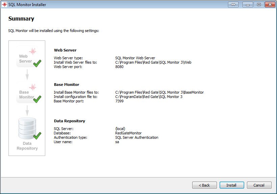Click the green checkmark on Web Server
This screenshot has height=194, width=277.
[x=37, y=63]
